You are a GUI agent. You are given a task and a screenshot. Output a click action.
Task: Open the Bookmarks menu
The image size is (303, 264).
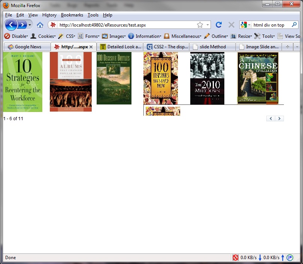72,15
